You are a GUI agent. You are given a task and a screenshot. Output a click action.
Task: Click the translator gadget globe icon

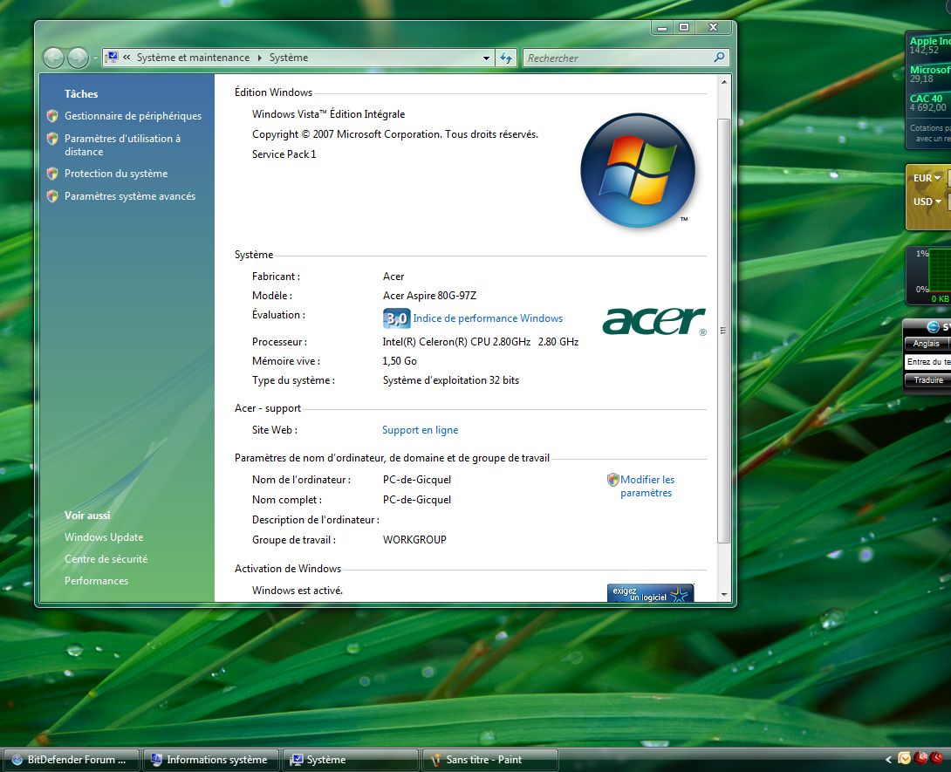[x=934, y=327]
